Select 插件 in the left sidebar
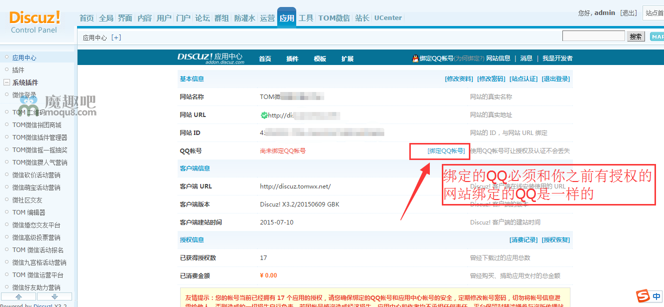 point(18,70)
